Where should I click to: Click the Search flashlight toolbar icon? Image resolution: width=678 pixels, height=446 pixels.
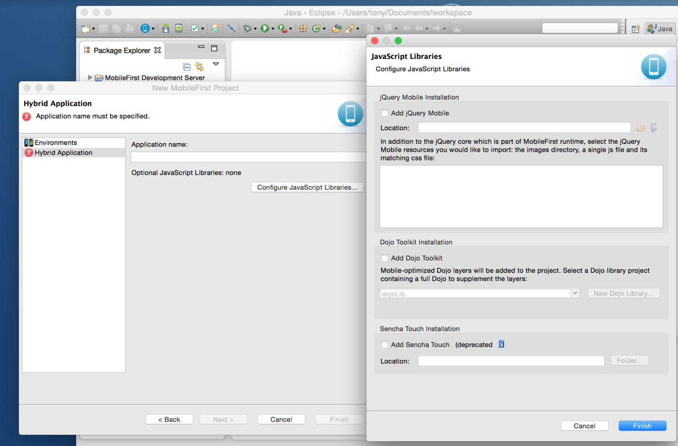(x=350, y=29)
